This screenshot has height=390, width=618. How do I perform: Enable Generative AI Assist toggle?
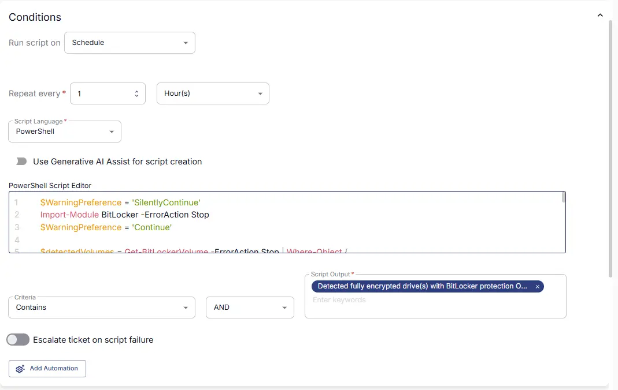tap(21, 162)
